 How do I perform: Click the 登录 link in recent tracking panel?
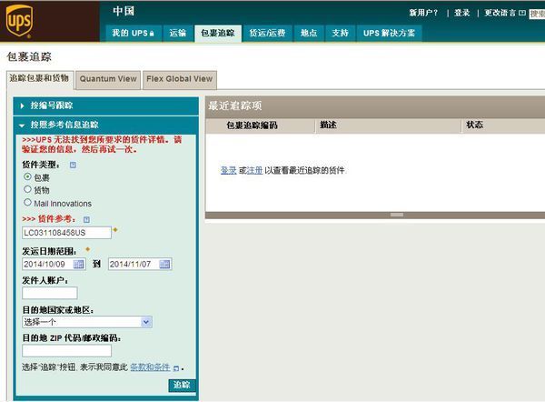point(228,170)
